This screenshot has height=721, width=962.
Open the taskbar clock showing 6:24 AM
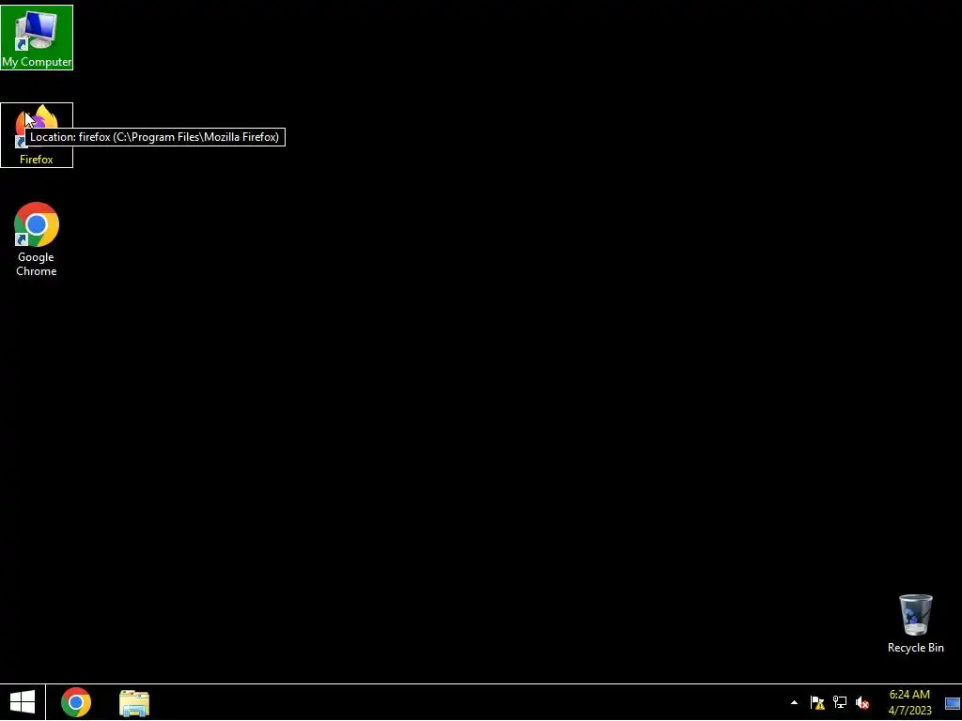[909, 702]
